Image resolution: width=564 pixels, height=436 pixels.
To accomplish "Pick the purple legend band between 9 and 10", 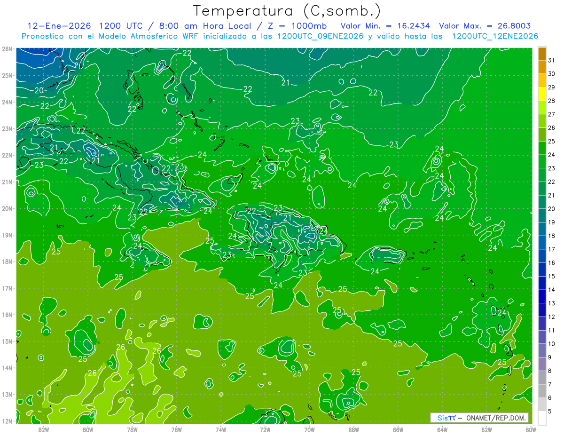I will point(542,350).
